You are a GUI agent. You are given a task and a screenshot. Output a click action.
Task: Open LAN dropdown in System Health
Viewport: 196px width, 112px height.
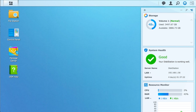tap(148, 73)
